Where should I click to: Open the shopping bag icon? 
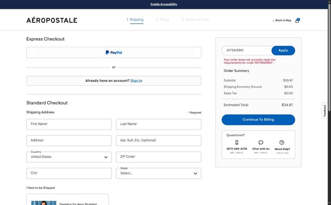[297, 21]
